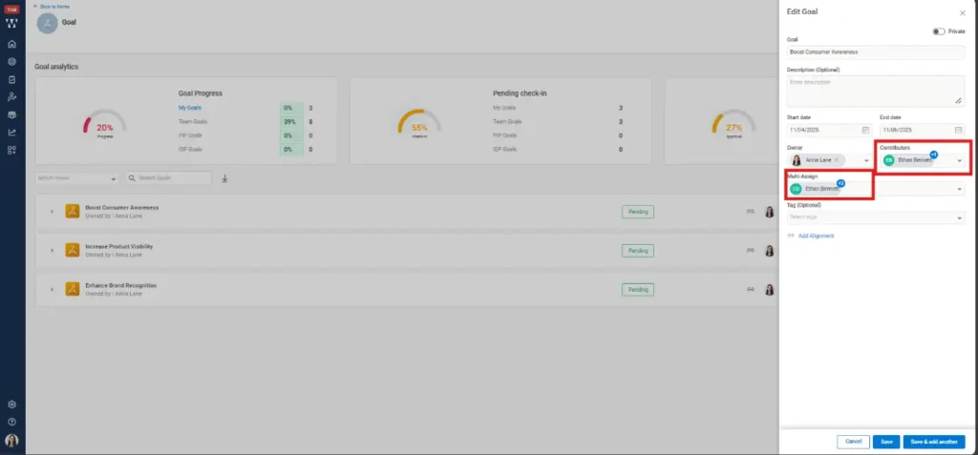The image size is (978, 455).
Task: Click the Save button
Action: (x=886, y=442)
